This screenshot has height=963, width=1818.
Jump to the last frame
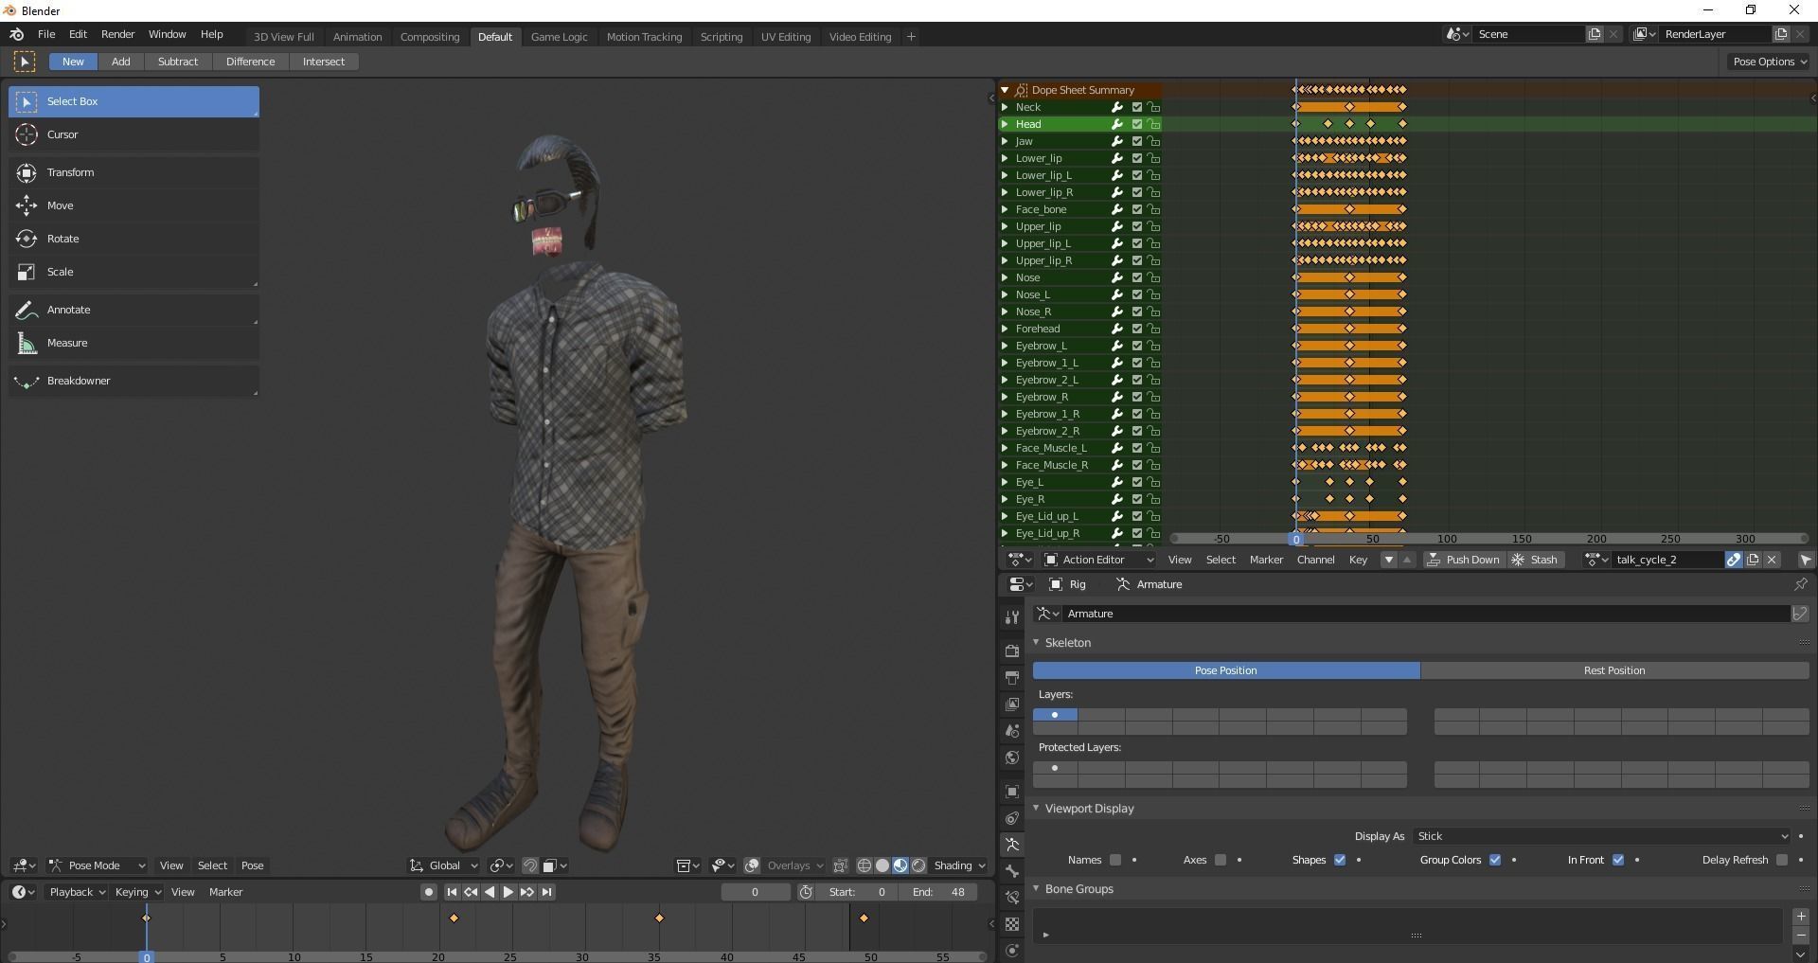546,892
